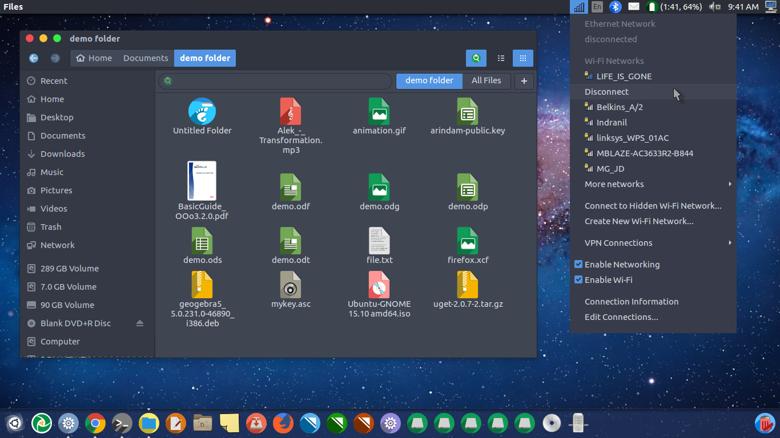This screenshot has height=438, width=780.
Task: Expand the VPN Connections submenu
Action: 618,242
